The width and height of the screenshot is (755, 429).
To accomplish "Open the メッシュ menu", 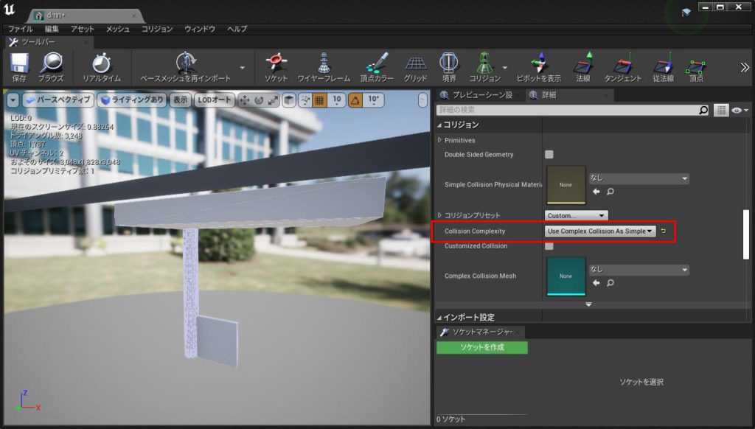I will (117, 29).
